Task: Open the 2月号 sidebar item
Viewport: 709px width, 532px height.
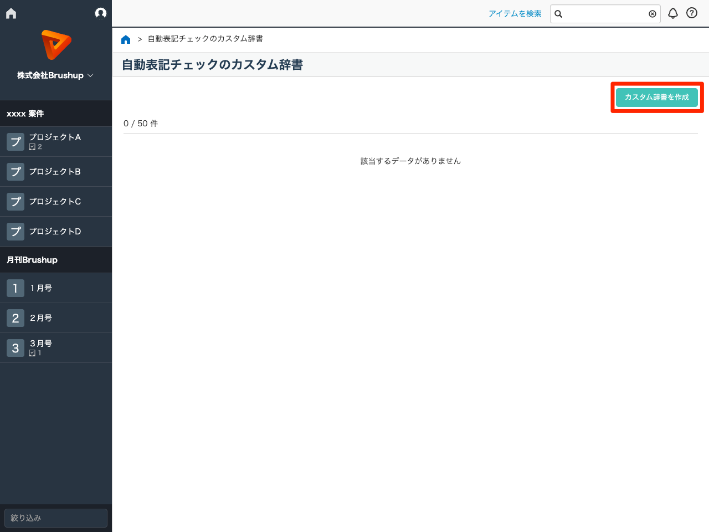Action: 40,318
